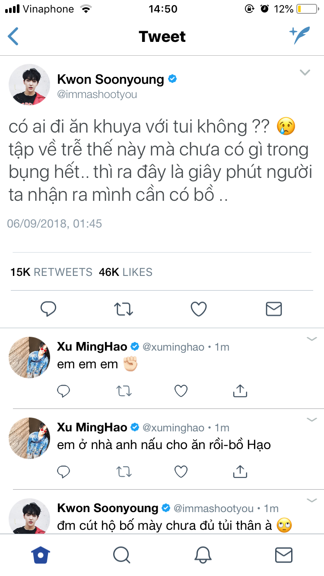Open chevron menu on 'bồ Hạo' reply

[312, 419]
